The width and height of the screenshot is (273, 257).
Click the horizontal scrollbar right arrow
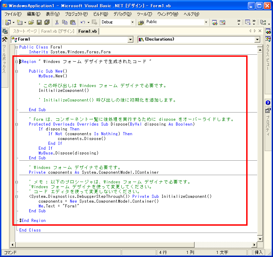[x=254, y=245]
